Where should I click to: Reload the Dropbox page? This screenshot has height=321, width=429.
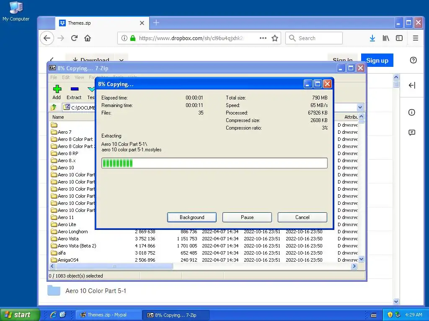pyautogui.click(x=74, y=38)
